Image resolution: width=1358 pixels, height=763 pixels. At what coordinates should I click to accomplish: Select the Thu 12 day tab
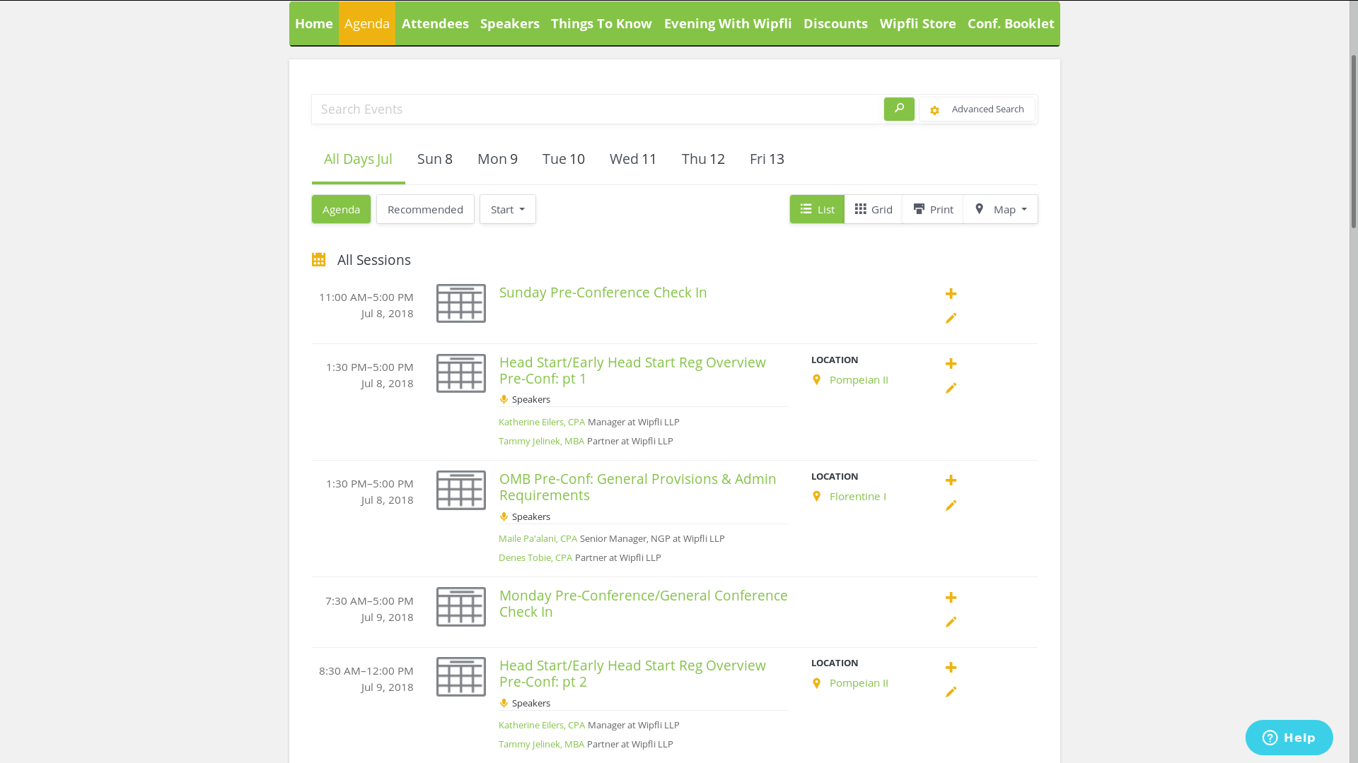coord(703,159)
